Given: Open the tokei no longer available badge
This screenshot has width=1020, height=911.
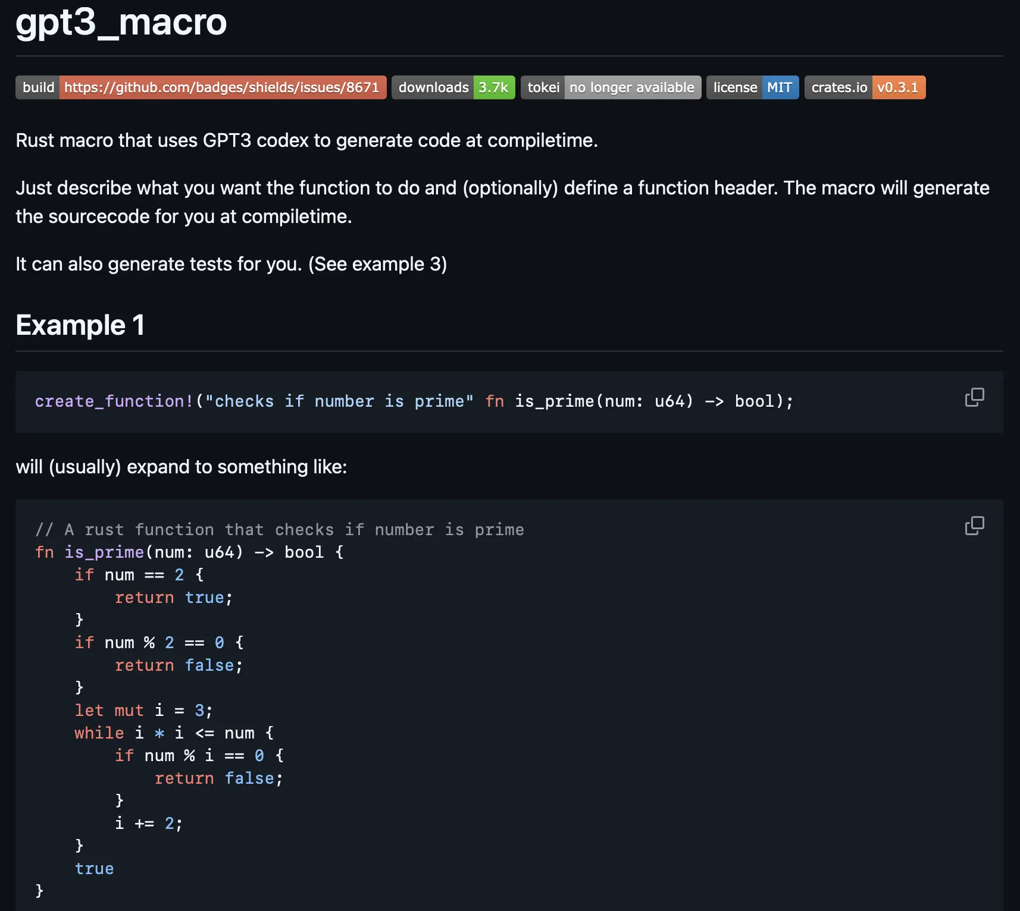Looking at the screenshot, I should 611,87.
